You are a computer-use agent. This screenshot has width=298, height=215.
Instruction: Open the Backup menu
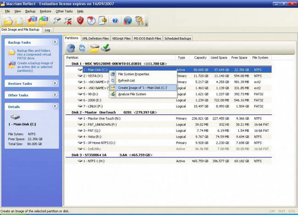tap(30, 11)
